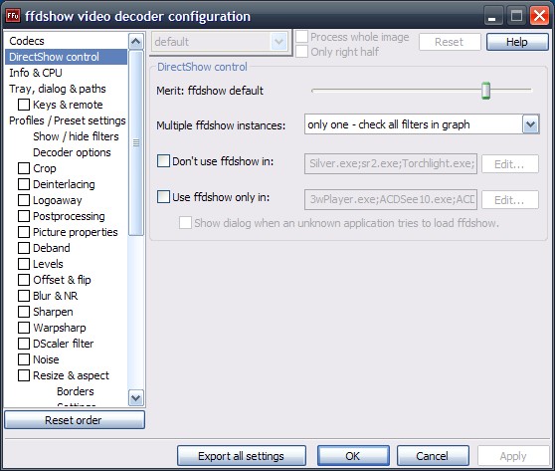
Task: Toggle the Sharpen filter checkbox
Action: coord(24,312)
